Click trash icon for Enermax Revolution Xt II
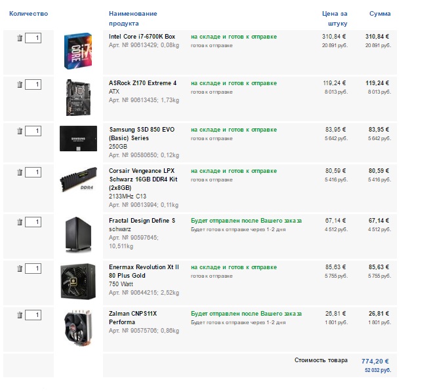This screenshot has width=435, height=391. 20,269
